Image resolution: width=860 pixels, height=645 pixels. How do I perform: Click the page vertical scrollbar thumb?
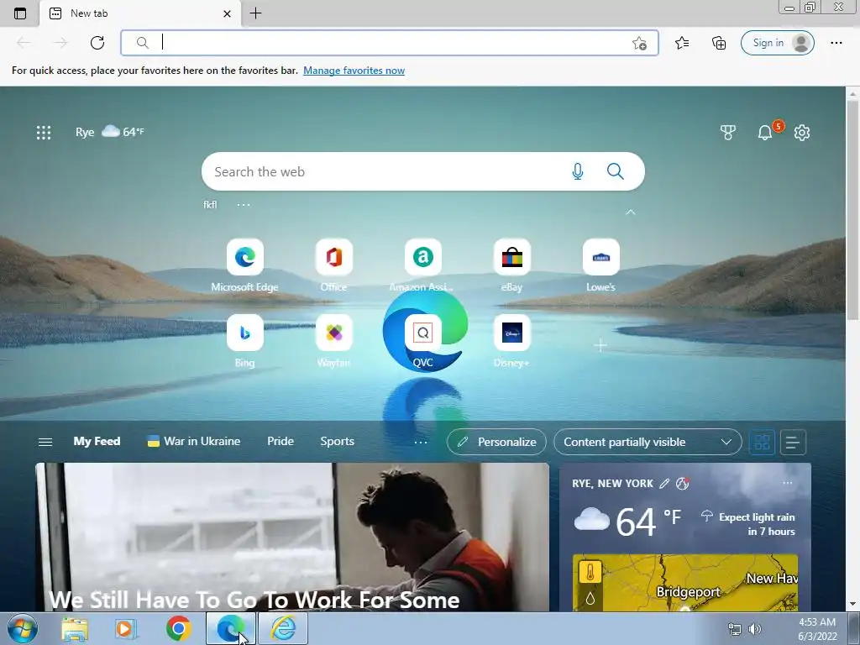pos(853,208)
